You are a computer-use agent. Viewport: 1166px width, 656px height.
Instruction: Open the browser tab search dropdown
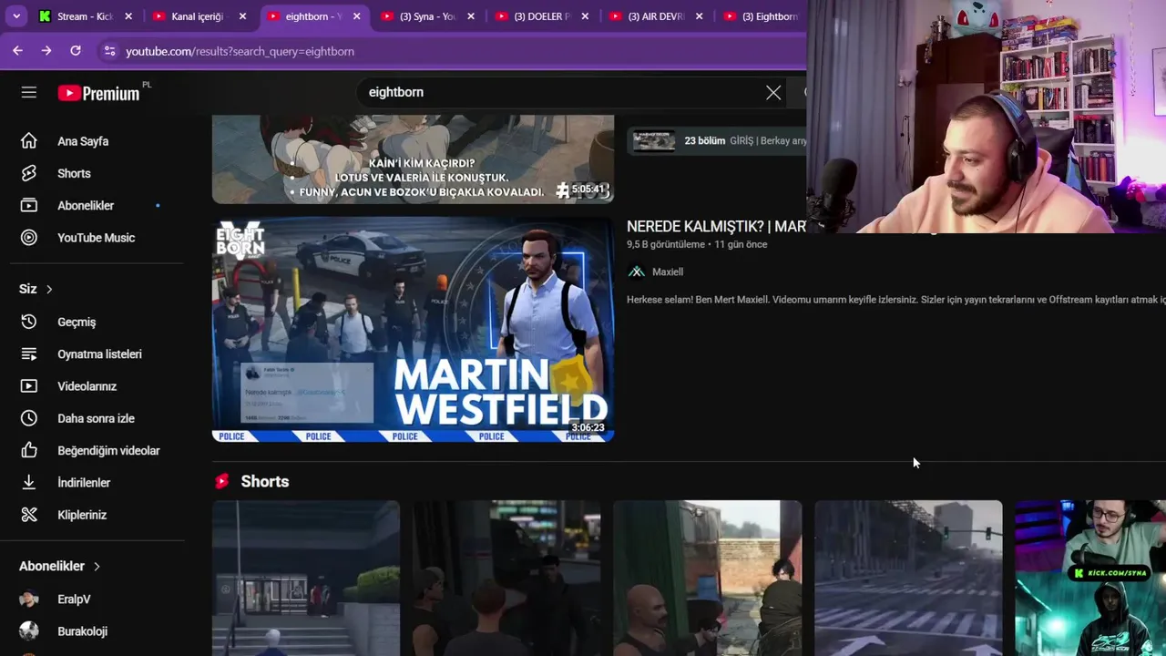point(16,16)
